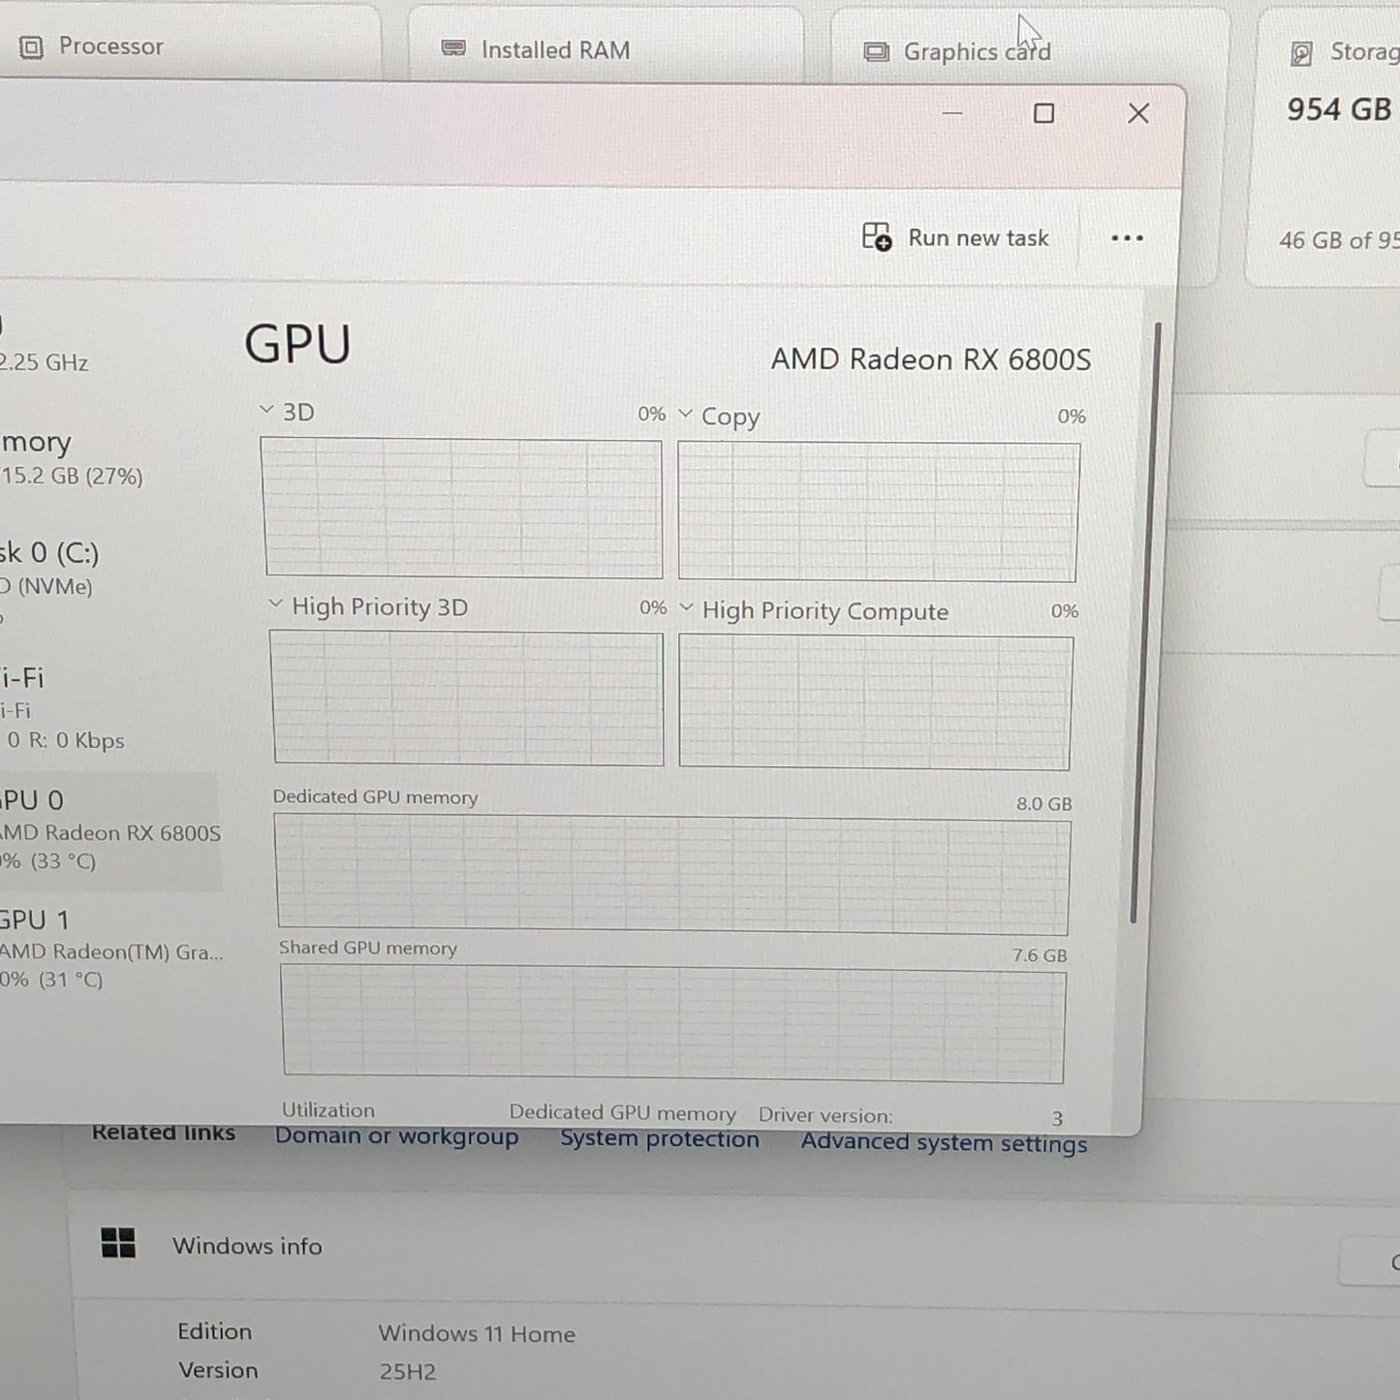Click the GPU heading text
This screenshot has width=1400, height=1400.
point(297,344)
